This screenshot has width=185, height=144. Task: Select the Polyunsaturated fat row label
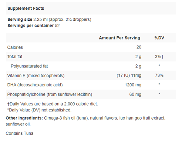[29, 66]
